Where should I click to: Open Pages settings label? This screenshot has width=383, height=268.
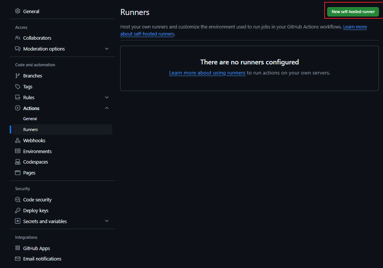(x=29, y=173)
